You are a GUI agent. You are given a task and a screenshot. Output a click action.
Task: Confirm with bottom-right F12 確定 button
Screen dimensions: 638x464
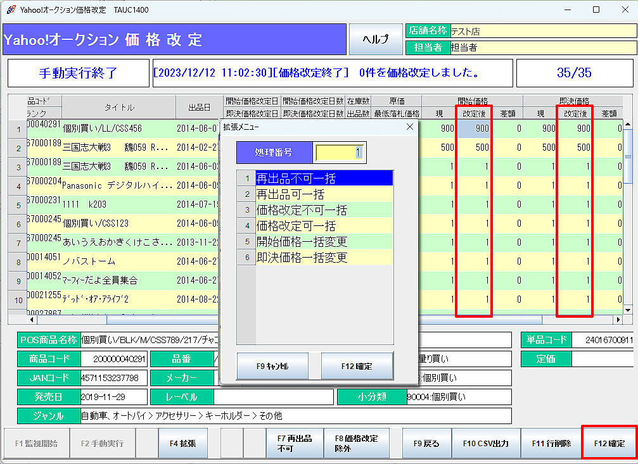609,443
